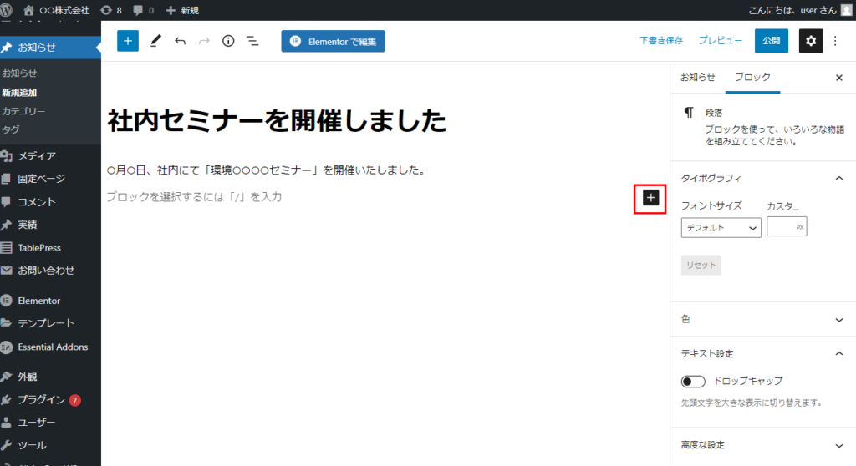Open the フォントサイズ dropdown

[x=721, y=227]
